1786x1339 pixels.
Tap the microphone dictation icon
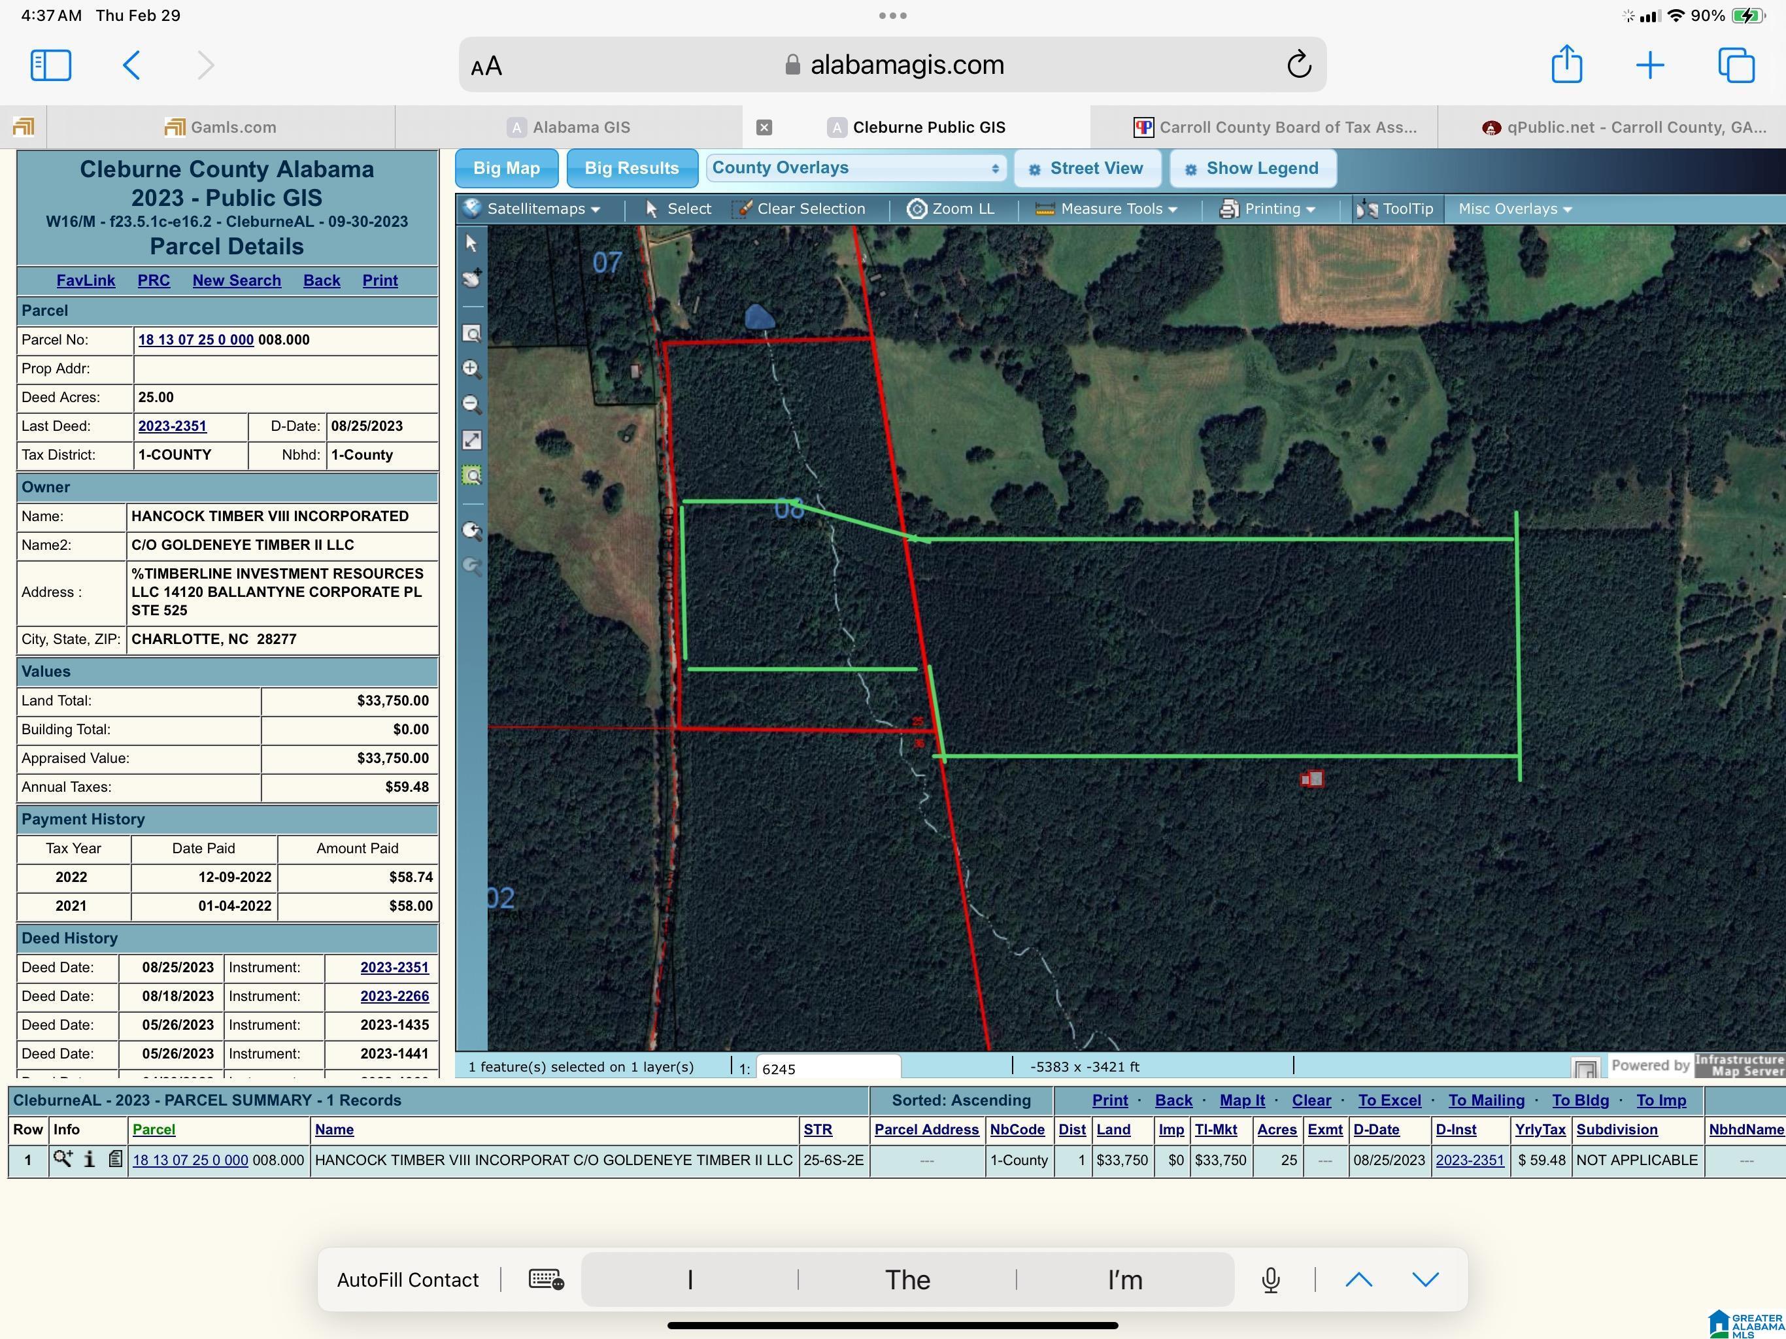tap(1270, 1280)
